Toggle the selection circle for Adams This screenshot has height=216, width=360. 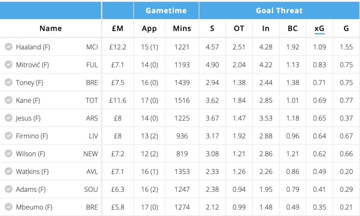pos(8,189)
